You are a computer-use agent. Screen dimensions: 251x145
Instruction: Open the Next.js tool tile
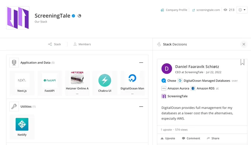pos(22,83)
